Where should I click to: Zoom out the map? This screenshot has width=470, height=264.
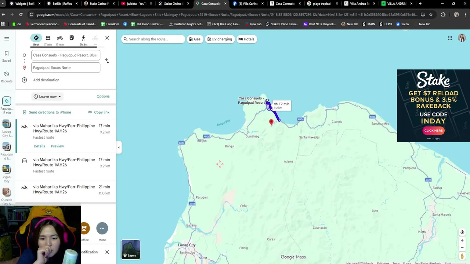pyautogui.click(x=462, y=247)
